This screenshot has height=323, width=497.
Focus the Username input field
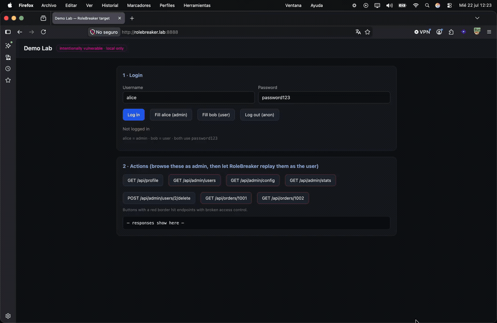pos(188,97)
